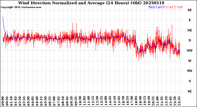Click the Copyright 2025 Curtronics.com text
The height and width of the screenshot is (107, 197).
click(x=21, y=7)
